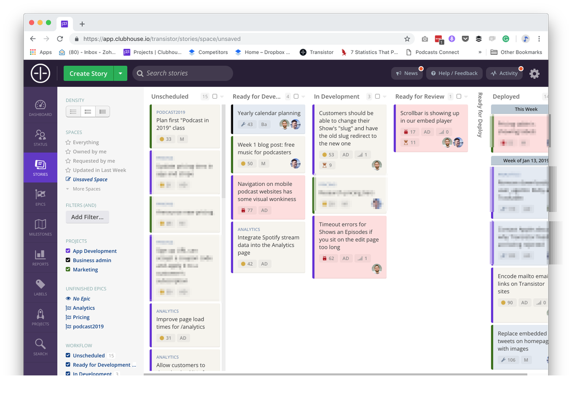Open the Dashboard sidebar icon

tap(40, 108)
